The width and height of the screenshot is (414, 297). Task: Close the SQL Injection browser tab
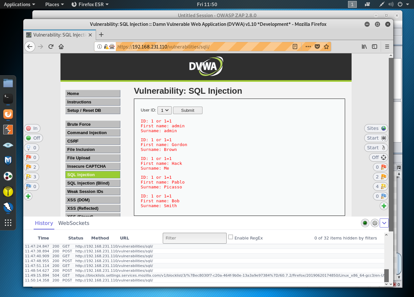tap(90, 35)
